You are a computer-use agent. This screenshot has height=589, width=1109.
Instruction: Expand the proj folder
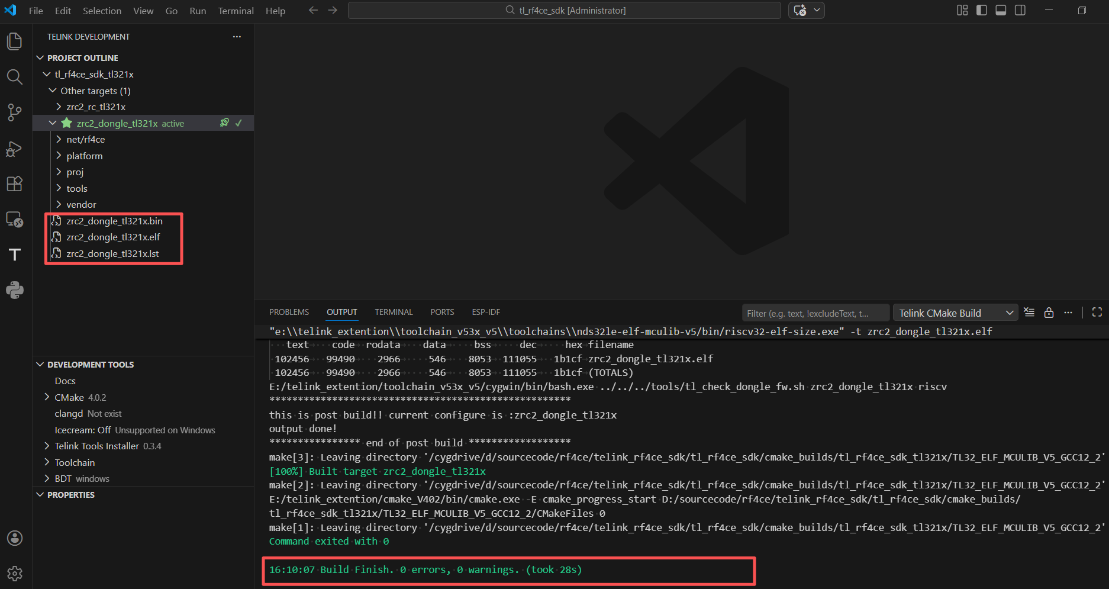click(x=59, y=172)
